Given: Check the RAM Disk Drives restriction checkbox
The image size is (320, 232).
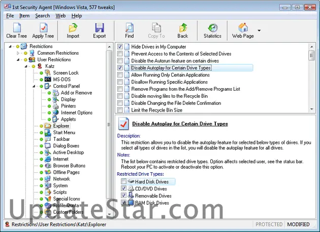Looking at the screenshot, I should coord(123,202).
